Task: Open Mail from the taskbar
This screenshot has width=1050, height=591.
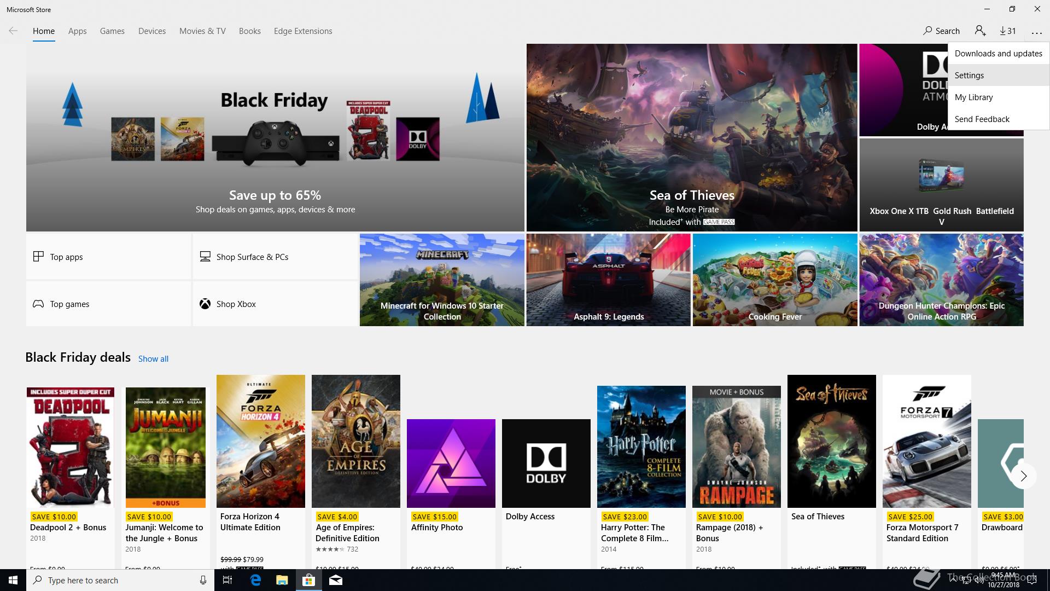Action: (x=336, y=580)
